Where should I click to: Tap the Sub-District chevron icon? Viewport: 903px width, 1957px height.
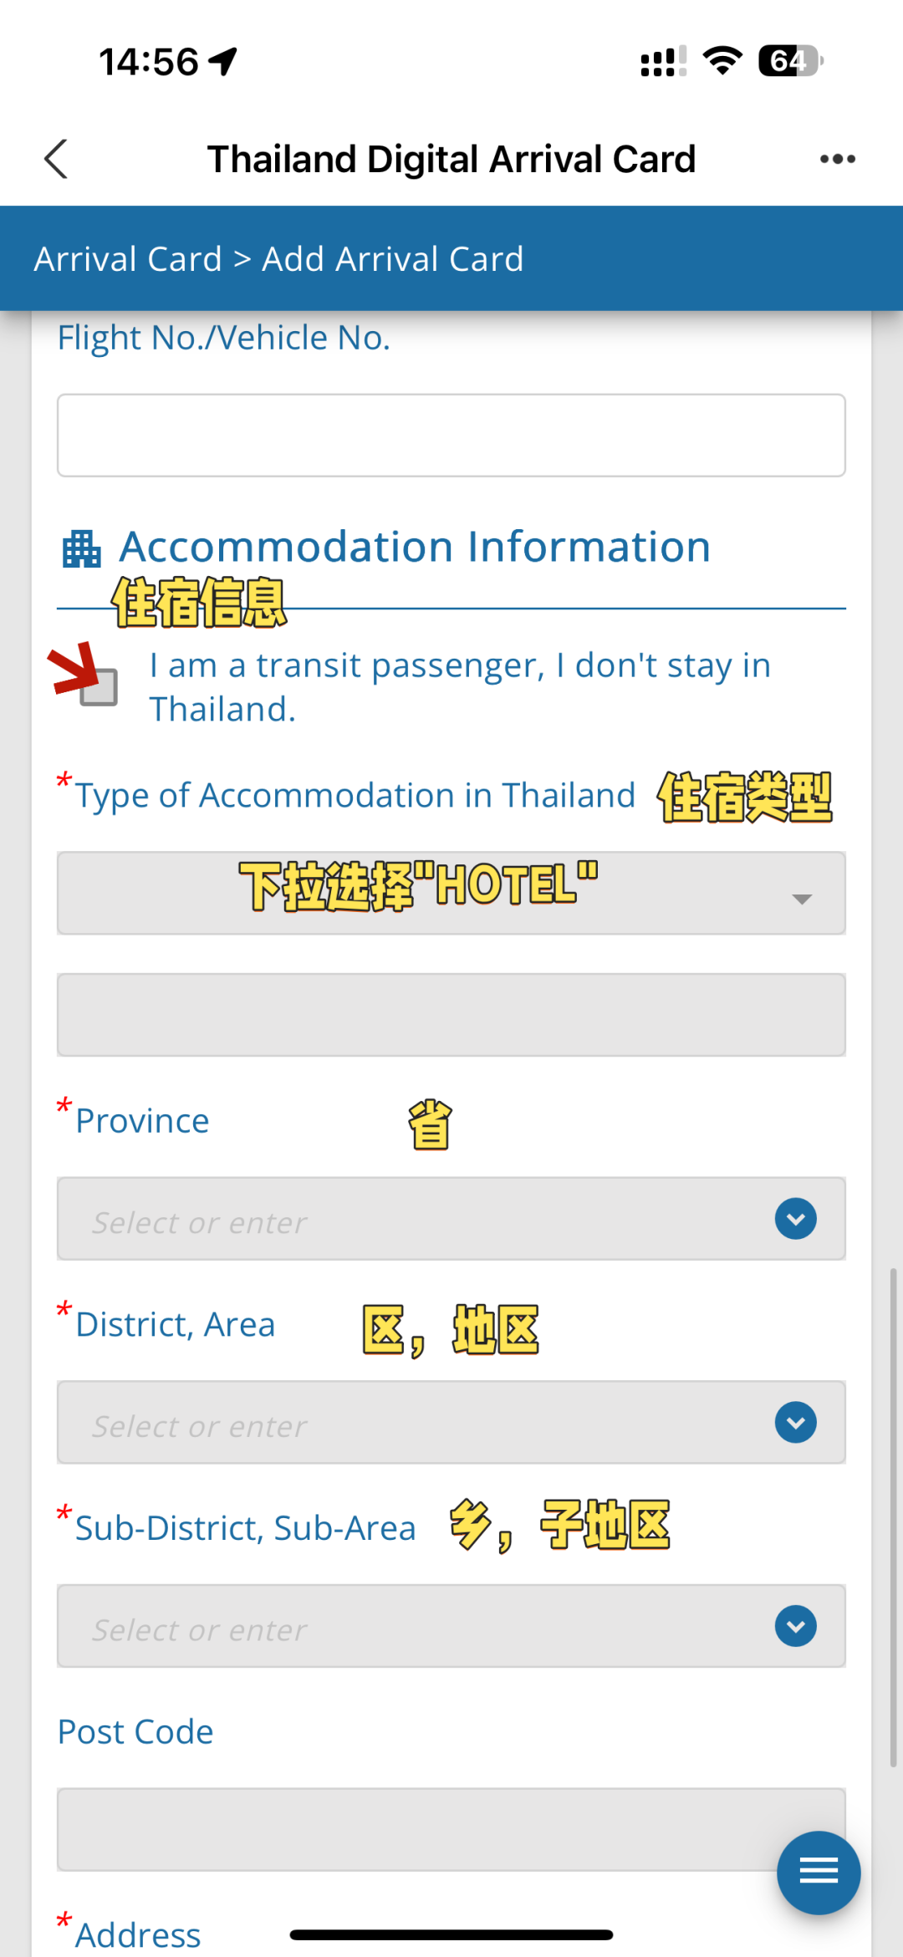tap(795, 1626)
